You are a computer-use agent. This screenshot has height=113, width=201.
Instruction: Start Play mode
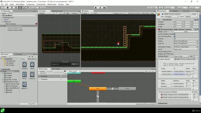[x=96, y=8]
